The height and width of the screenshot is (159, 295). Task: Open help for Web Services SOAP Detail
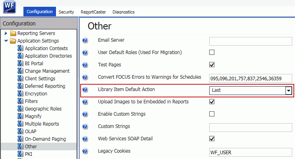[x=85, y=139]
